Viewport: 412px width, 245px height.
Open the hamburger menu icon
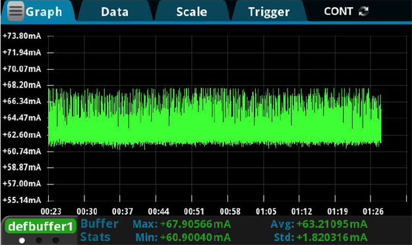(16, 11)
